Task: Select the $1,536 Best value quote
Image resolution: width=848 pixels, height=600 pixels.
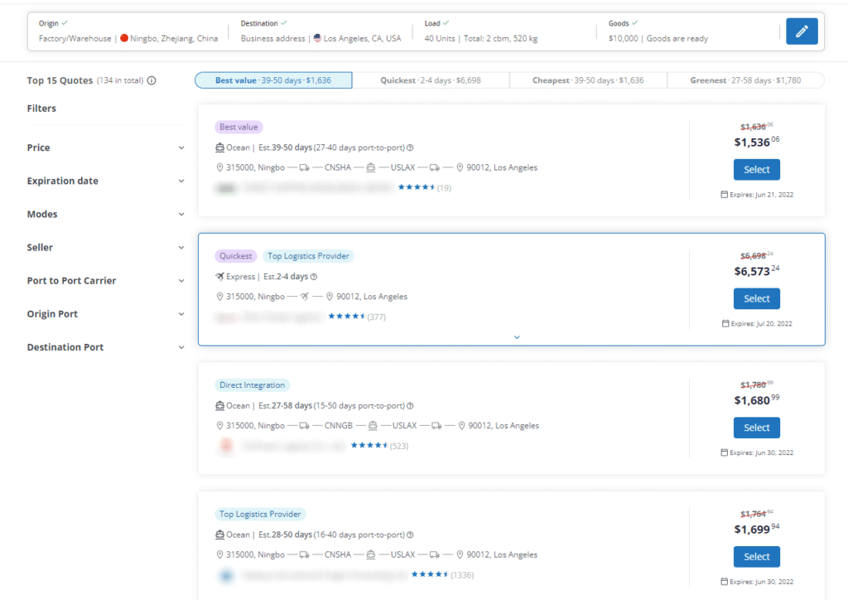Action: [x=756, y=169]
